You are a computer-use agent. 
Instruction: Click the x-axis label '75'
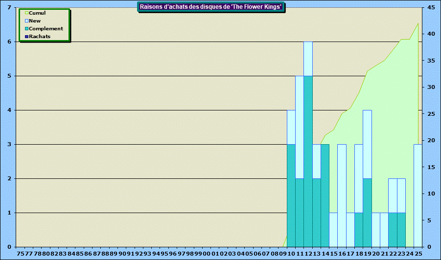coord(21,254)
